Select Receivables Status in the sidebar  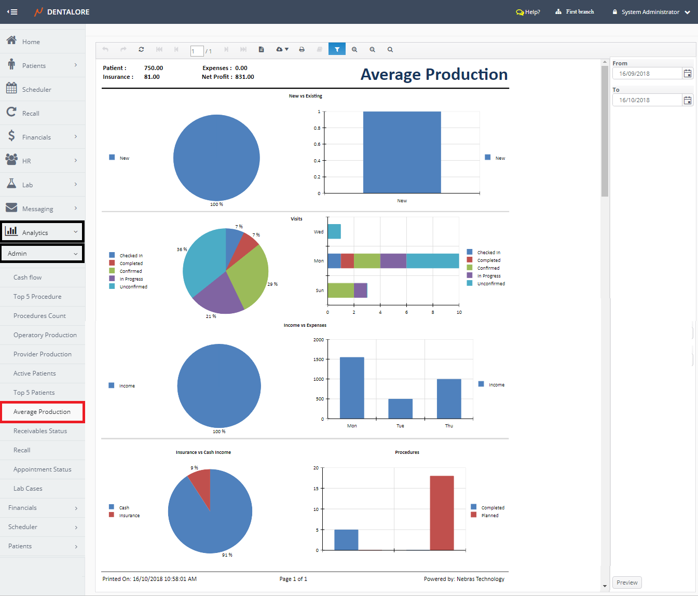40,431
